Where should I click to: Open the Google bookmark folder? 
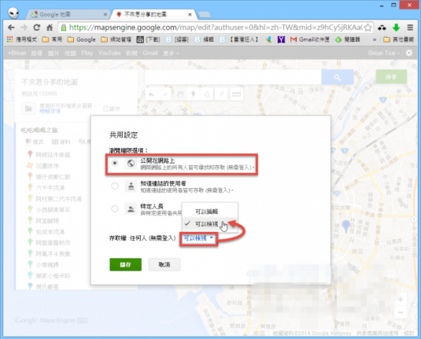click(x=81, y=40)
